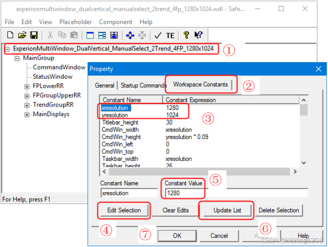The height and width of the screenshot is (247, 328).
Task: Click the Copy toolbar icon
Action: click(x=62, y=35)
